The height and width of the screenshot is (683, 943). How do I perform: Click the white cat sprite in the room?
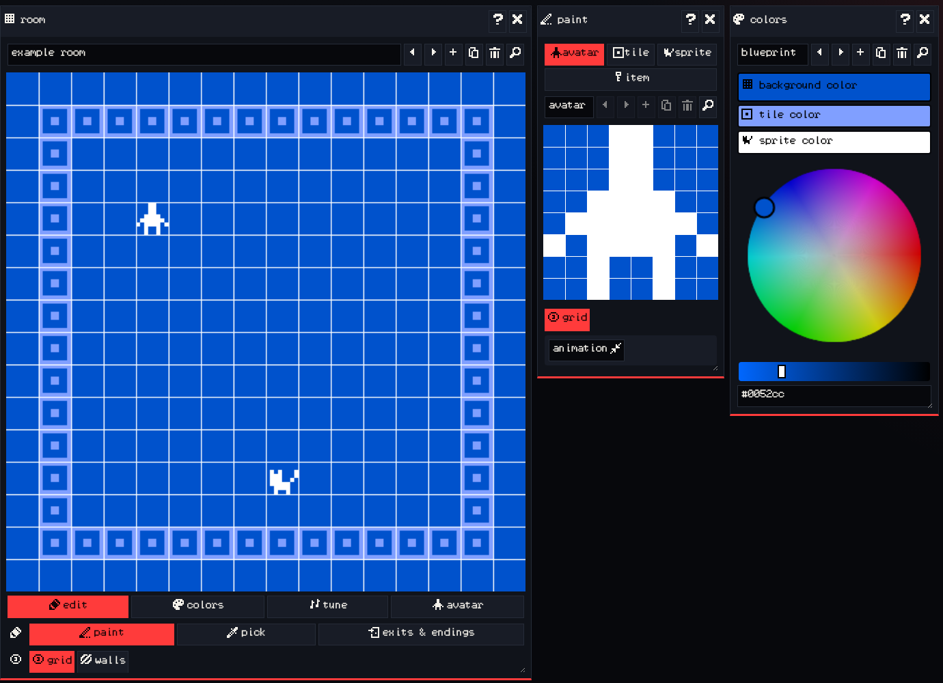click(284, 482)
